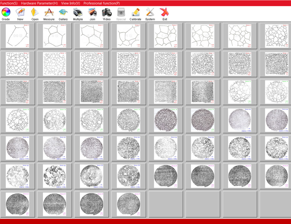Click the Open file toolbar icon
The width and height of the screenshot is (291, 224).
coord(35,12)
